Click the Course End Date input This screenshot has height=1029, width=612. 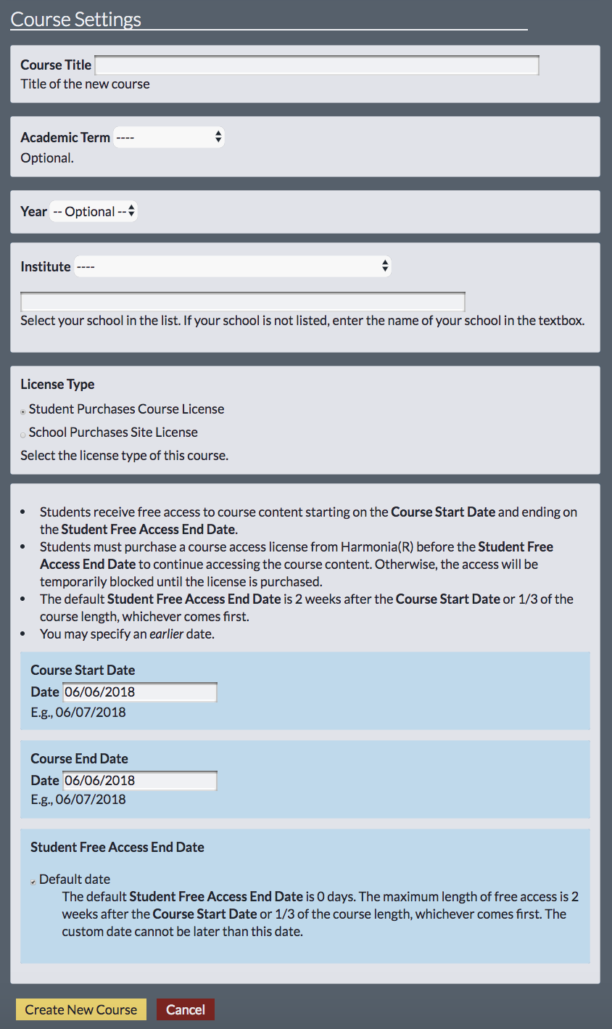pyautogui.click(x=140, y=781)
